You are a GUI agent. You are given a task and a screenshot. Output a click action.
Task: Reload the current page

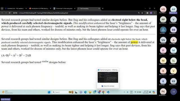coord(10,13)
